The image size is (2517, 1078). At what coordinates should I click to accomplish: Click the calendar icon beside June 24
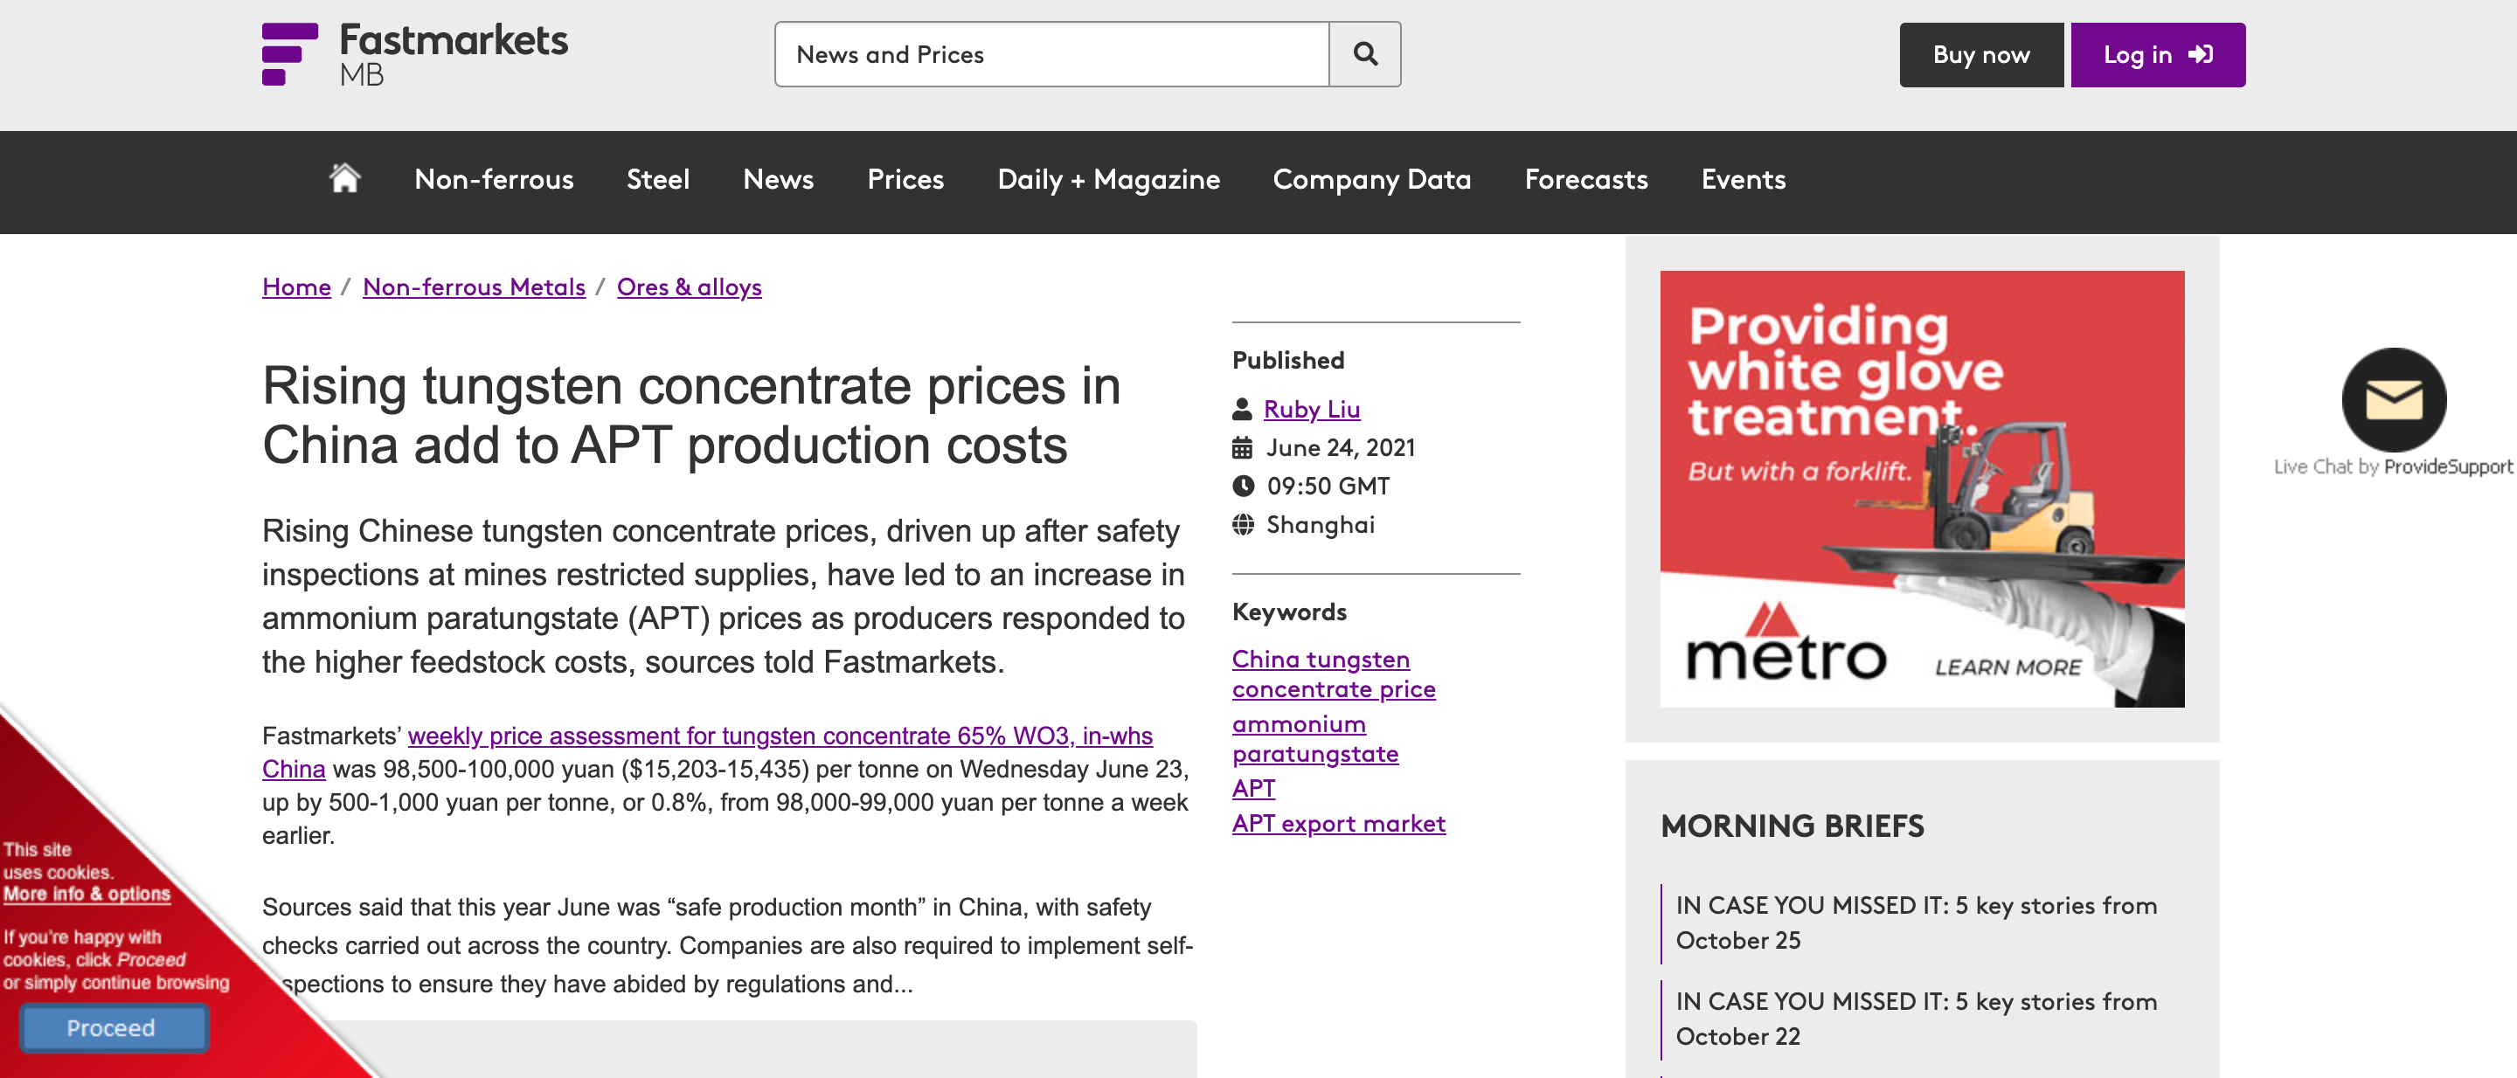click(1242, 448)
